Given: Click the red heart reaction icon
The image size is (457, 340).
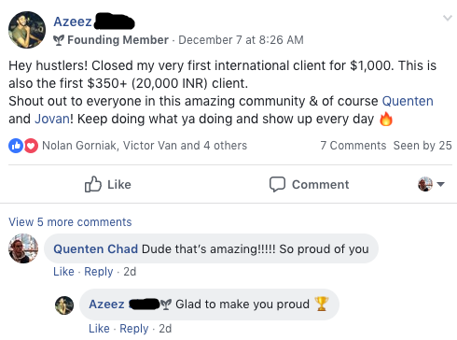Looking at the screenshot, I should click(x=31, y=146).
